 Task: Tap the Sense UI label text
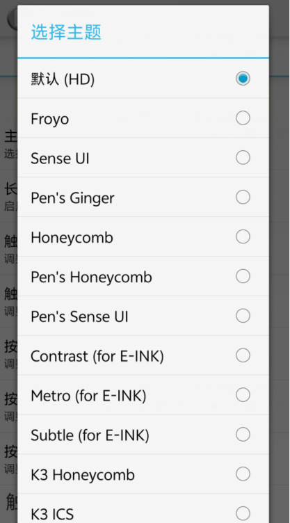(x=60, y=159)
